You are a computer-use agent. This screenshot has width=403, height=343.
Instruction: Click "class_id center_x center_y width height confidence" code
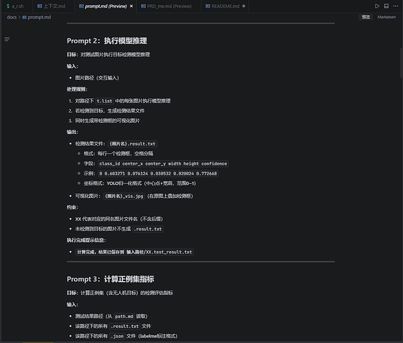click(x=163, y=164)
